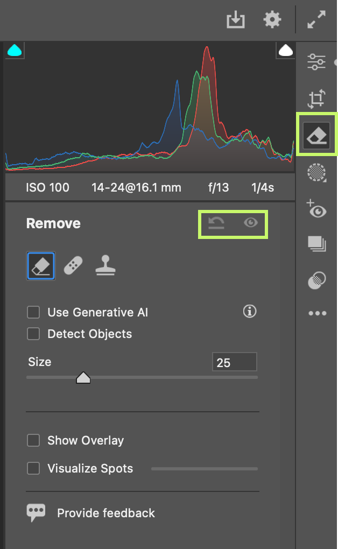Image resolution: width=338 pixels, height=549 pixels.
Task: Click the feedback speech bubble icon
Action: (x=36, y=512)
